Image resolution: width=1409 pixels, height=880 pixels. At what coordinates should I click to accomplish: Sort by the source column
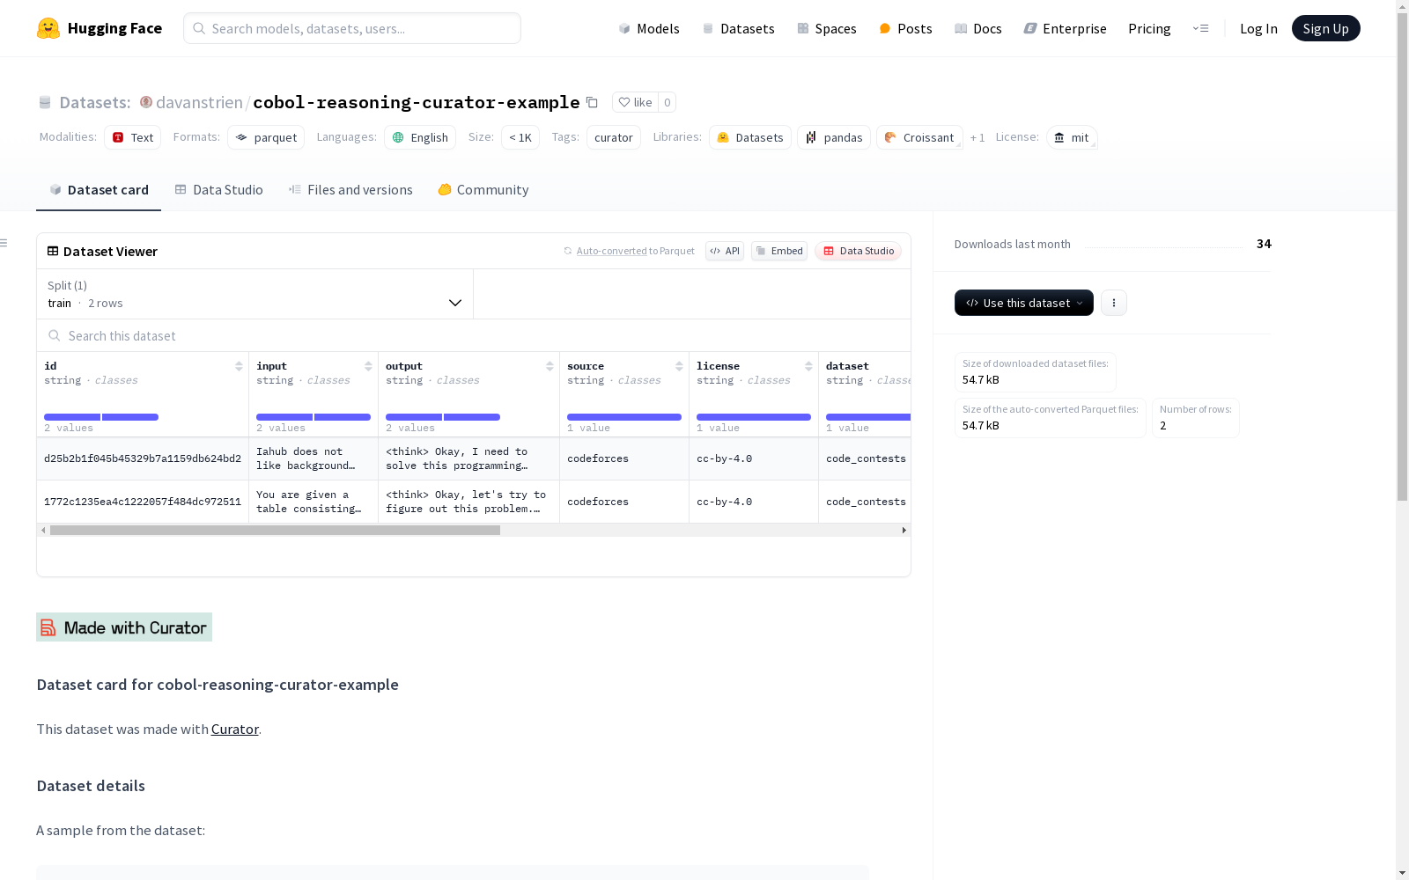[x=679, y=366]
